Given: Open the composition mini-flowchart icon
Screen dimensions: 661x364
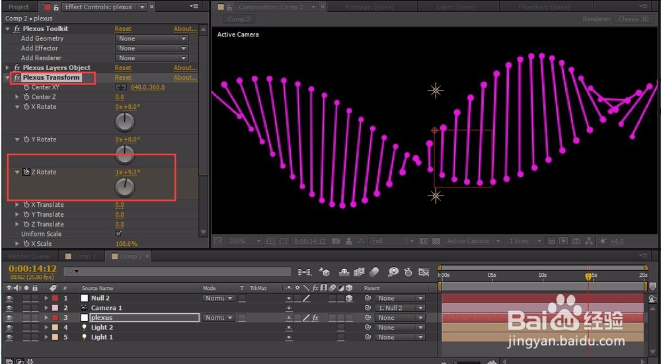Looking at the screenshot, I should click(x=304, y=272).
